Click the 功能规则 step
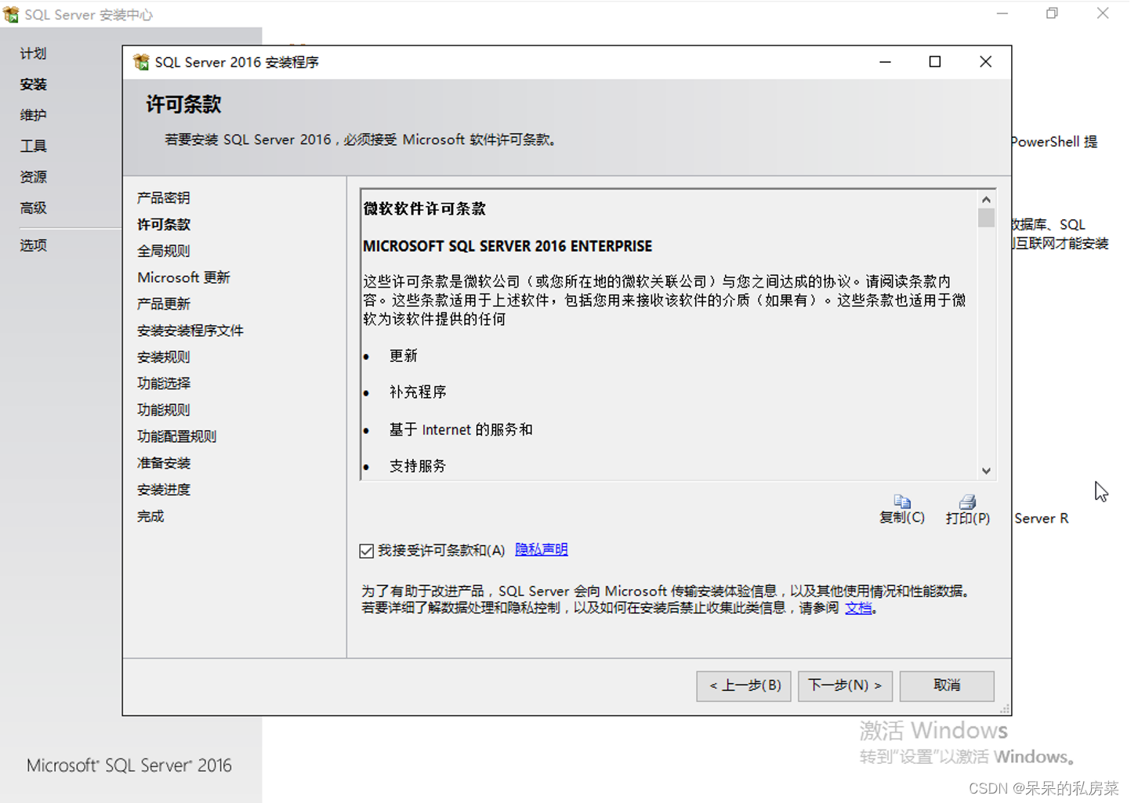The height and width of the screenshot is (803, 1131). pos(164,410)
